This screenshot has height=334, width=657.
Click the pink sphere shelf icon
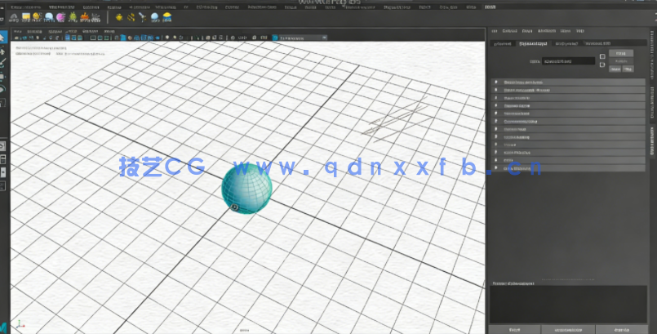point(60,16)
